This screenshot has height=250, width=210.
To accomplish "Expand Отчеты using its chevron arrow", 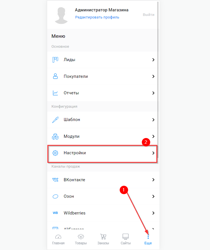I will [x=153, y=93].
